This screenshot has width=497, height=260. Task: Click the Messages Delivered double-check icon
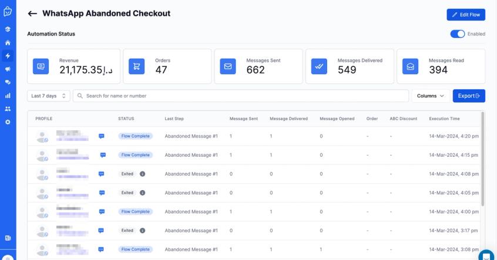319,66
